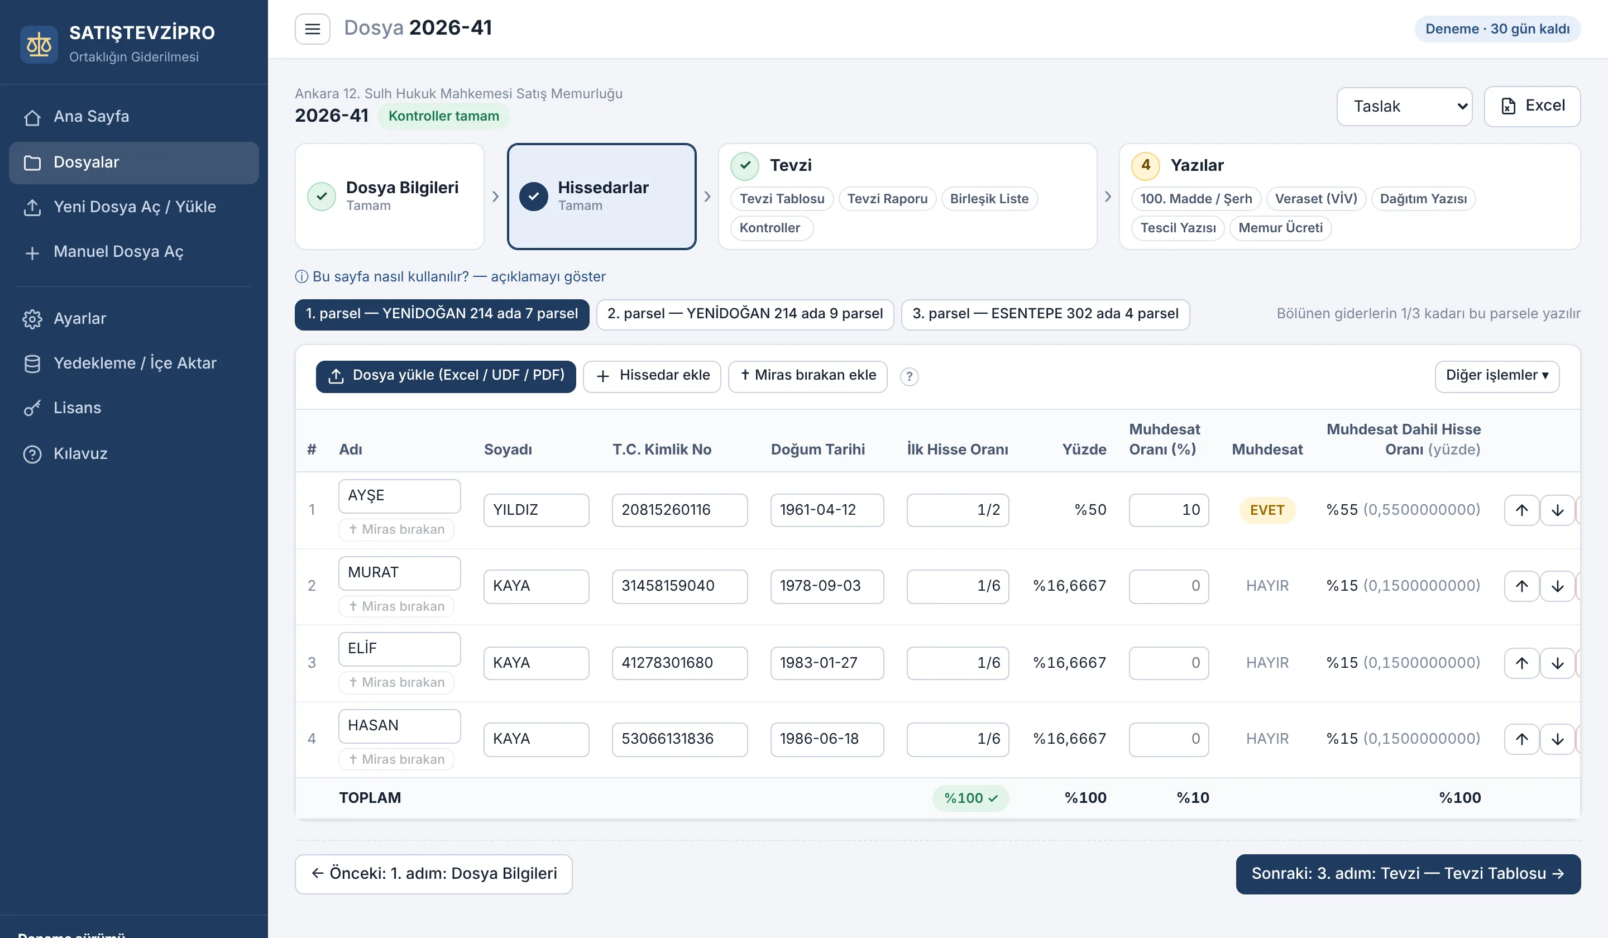Open the Dosyalar sidebar item
Image resolution: width=1608 pixels, height=938 pixels.
pos(134,162)
